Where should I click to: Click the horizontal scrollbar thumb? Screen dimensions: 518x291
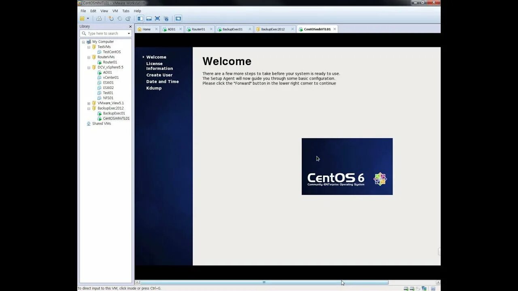(x=264, y=282)
